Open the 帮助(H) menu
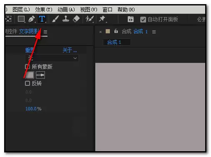This screenshot has width=211, height=157. pos(126,10)
